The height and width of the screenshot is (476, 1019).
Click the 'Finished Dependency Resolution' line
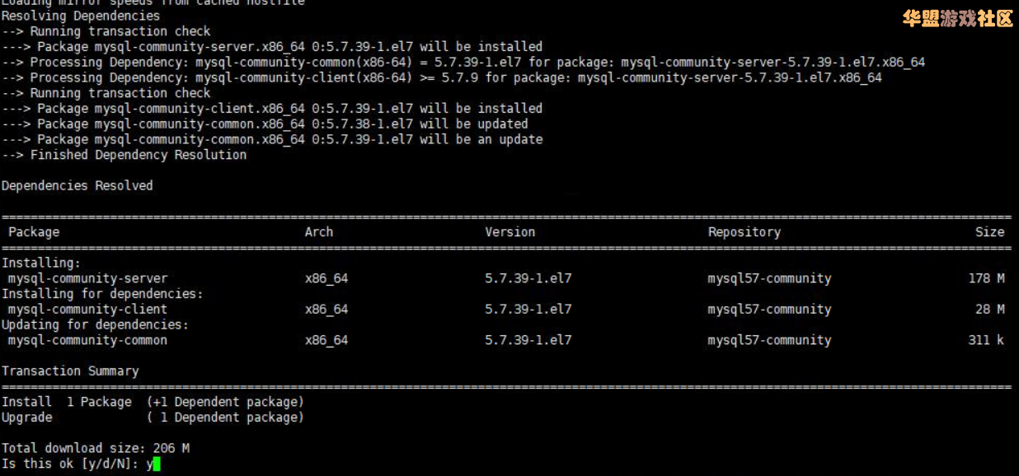[124, 155]
